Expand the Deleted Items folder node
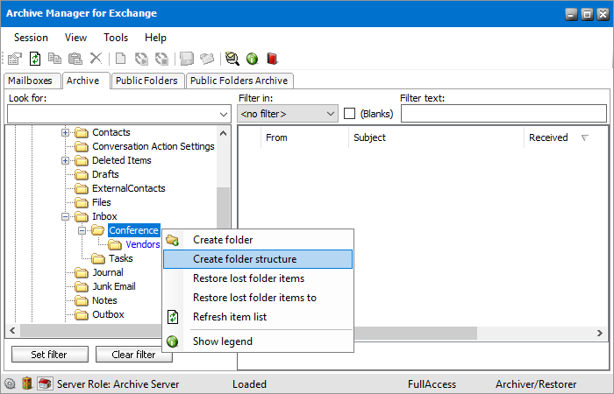614x394 pixels. coord(66,160)
